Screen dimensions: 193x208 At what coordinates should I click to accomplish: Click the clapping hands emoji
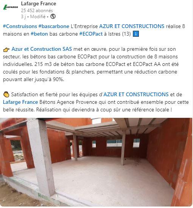6,95
